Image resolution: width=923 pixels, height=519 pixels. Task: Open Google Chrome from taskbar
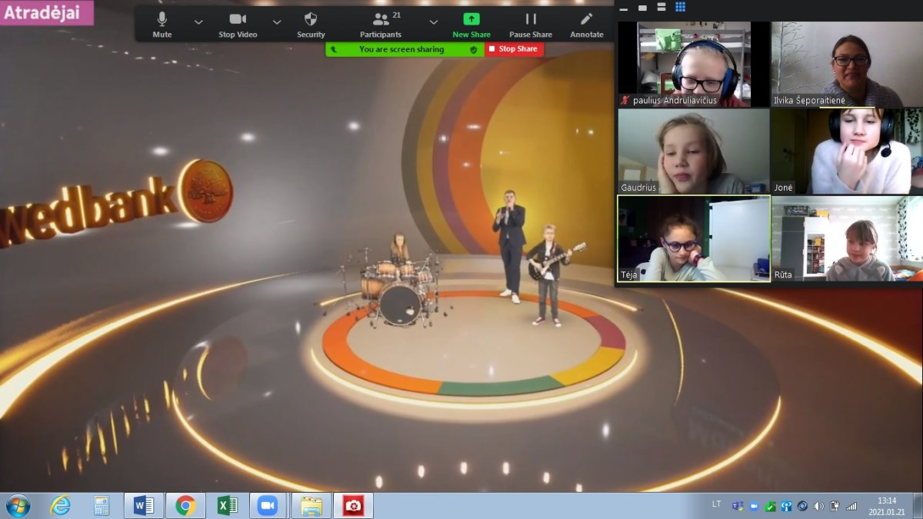185,505
